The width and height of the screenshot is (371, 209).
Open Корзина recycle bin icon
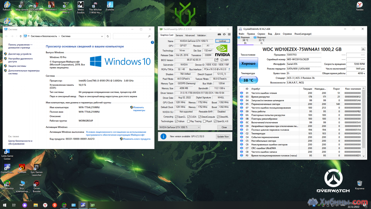[x=360, y=185]
